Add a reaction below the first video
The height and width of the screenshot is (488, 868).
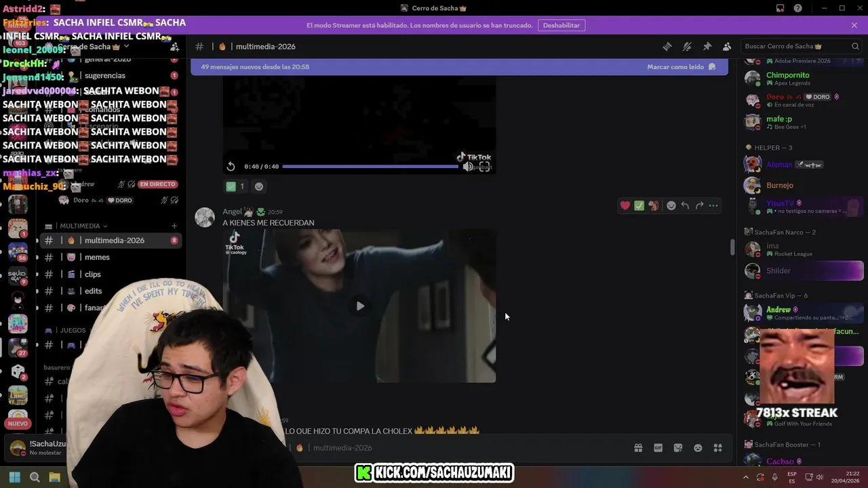(258, 186)
